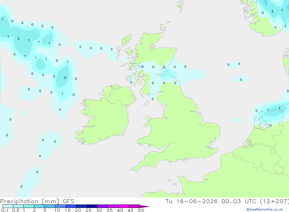Screen dimensions: 289x212
Task: Click the date 'Tu 16-06-2026' label
Action: [191, 201]
